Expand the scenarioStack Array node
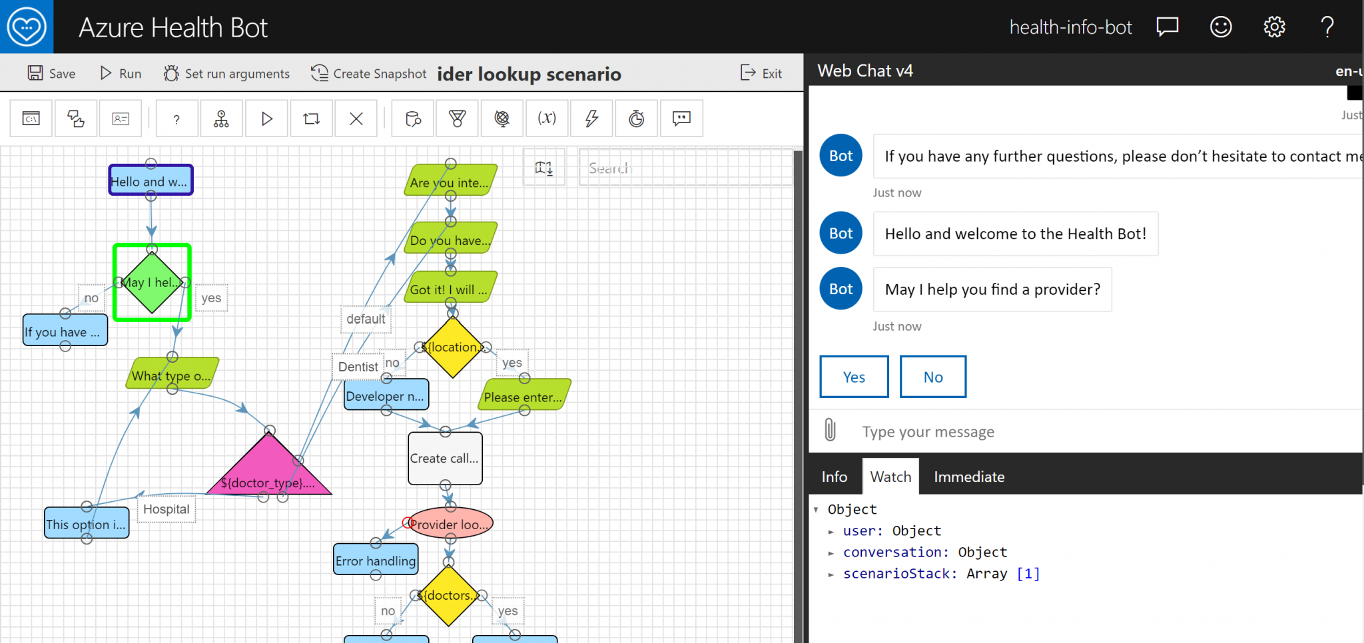The width and height of the screenshot is (1364, 643). (831, 574)
